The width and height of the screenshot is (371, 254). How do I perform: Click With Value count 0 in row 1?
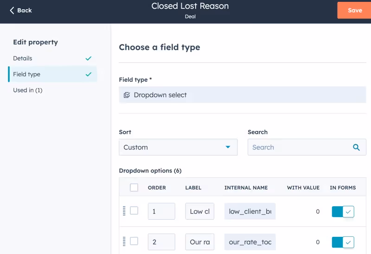coord(318,211)
